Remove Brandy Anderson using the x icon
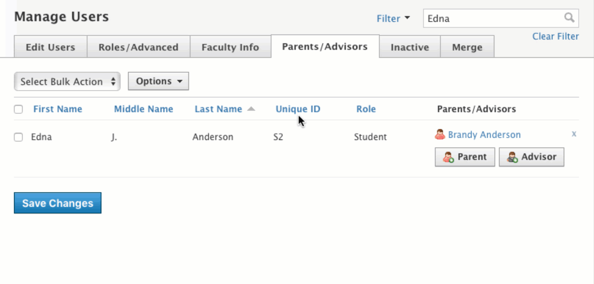The image size is (594, 284). coord(574,134)
